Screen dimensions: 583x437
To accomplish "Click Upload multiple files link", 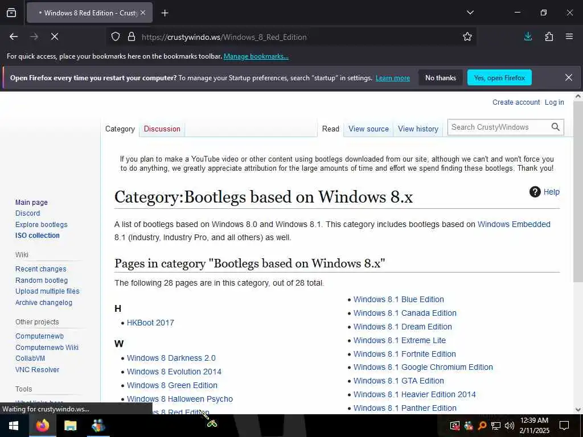I will (x=47, y=291).
